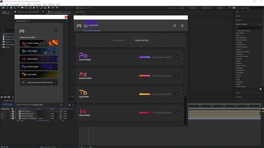Image resolution: width=264 pixels, height=148 pixels.
Task: Open Effects & Presets panel menu
Action: click(260, 24)
